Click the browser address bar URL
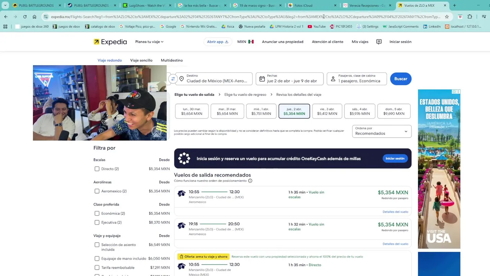Viewport: 490px width, 276px height. 245,17
